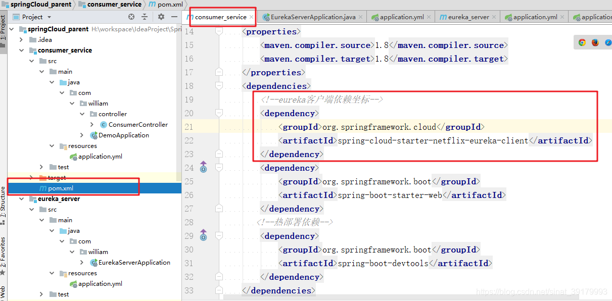Open the Project view dropdown

coord(49,17)
